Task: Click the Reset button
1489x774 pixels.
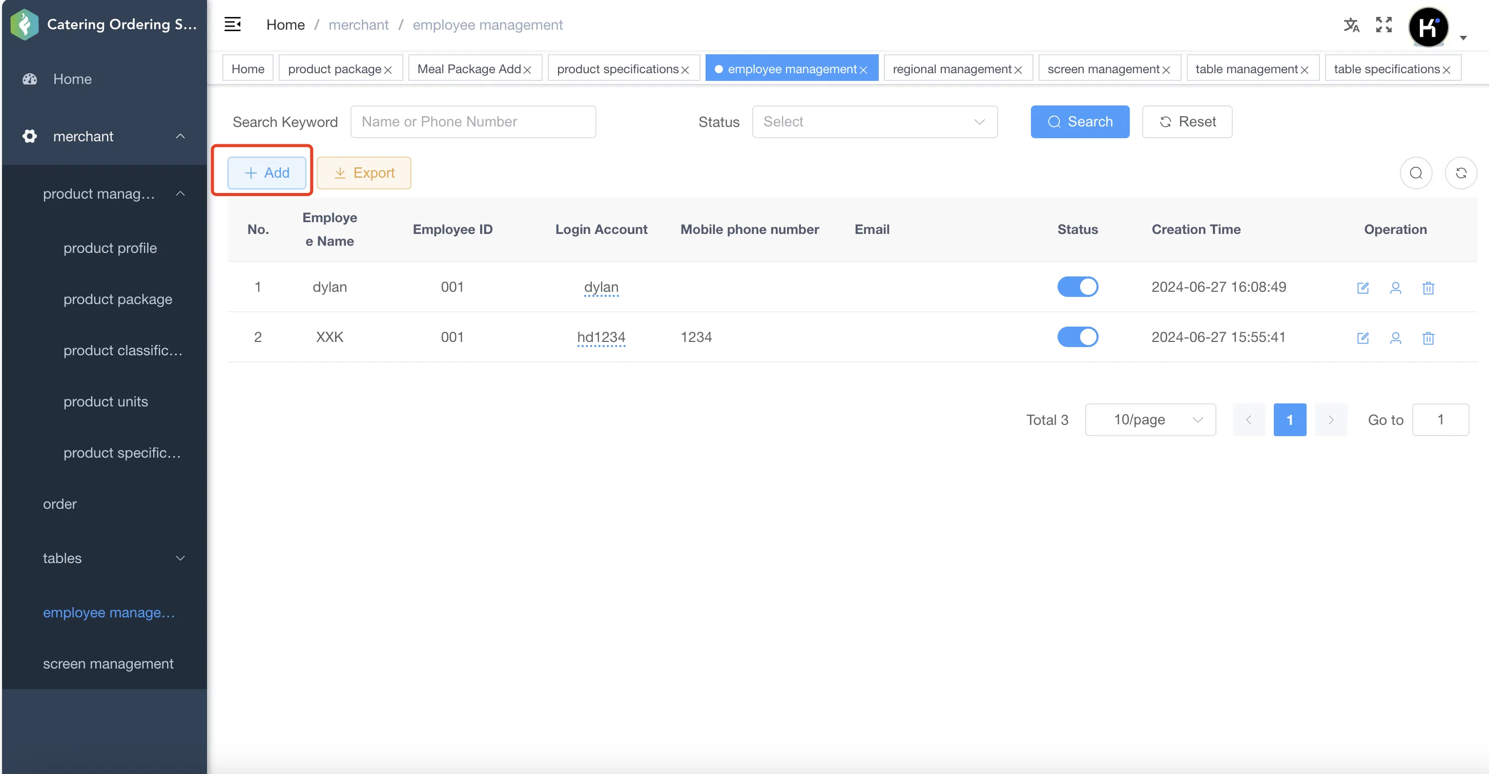Action: 1187,122
